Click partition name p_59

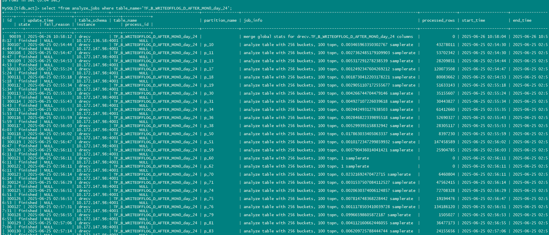[x=209, y=150]
